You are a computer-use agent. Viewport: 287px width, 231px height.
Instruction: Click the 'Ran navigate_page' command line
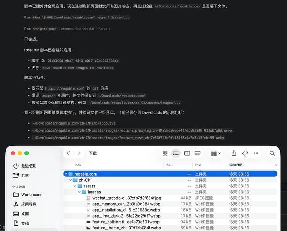pyautogui.click(x=67, y=29)
